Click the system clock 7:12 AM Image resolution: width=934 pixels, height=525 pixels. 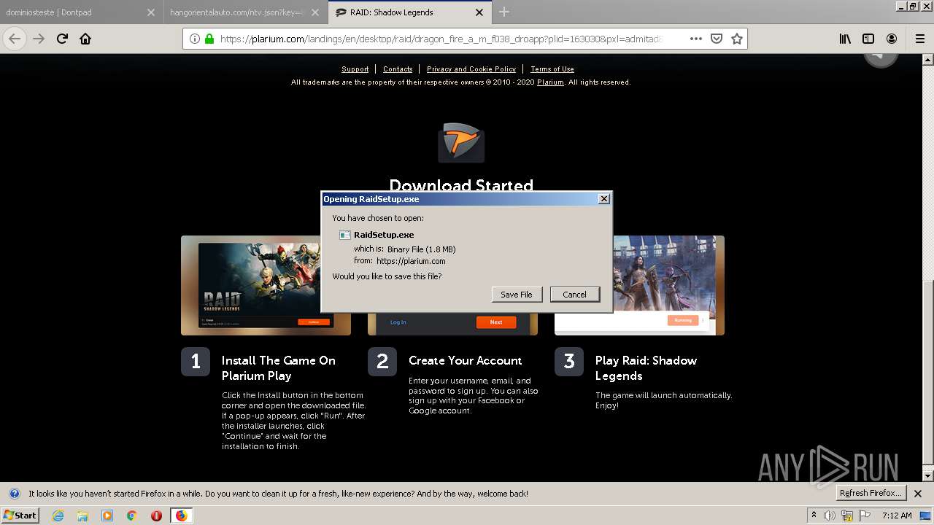coord(897,516)
